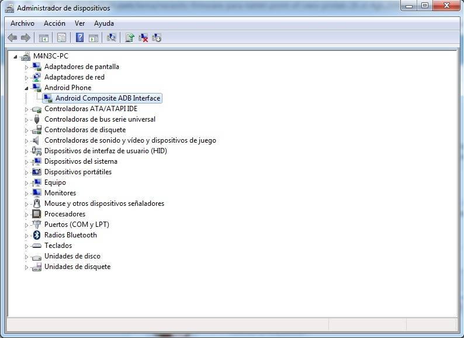464x338 pixels.
Task: Click the Unidades de disco icon
Action: 37,257
